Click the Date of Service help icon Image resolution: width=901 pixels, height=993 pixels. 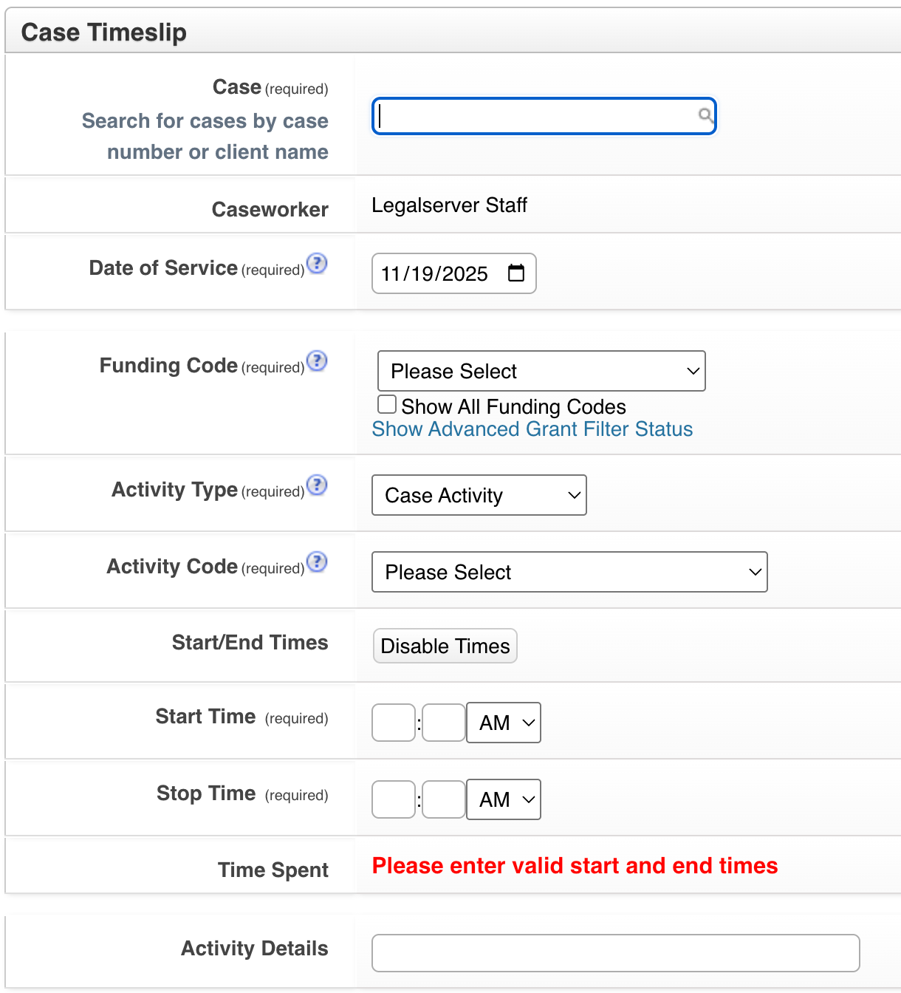pos(317,264)
